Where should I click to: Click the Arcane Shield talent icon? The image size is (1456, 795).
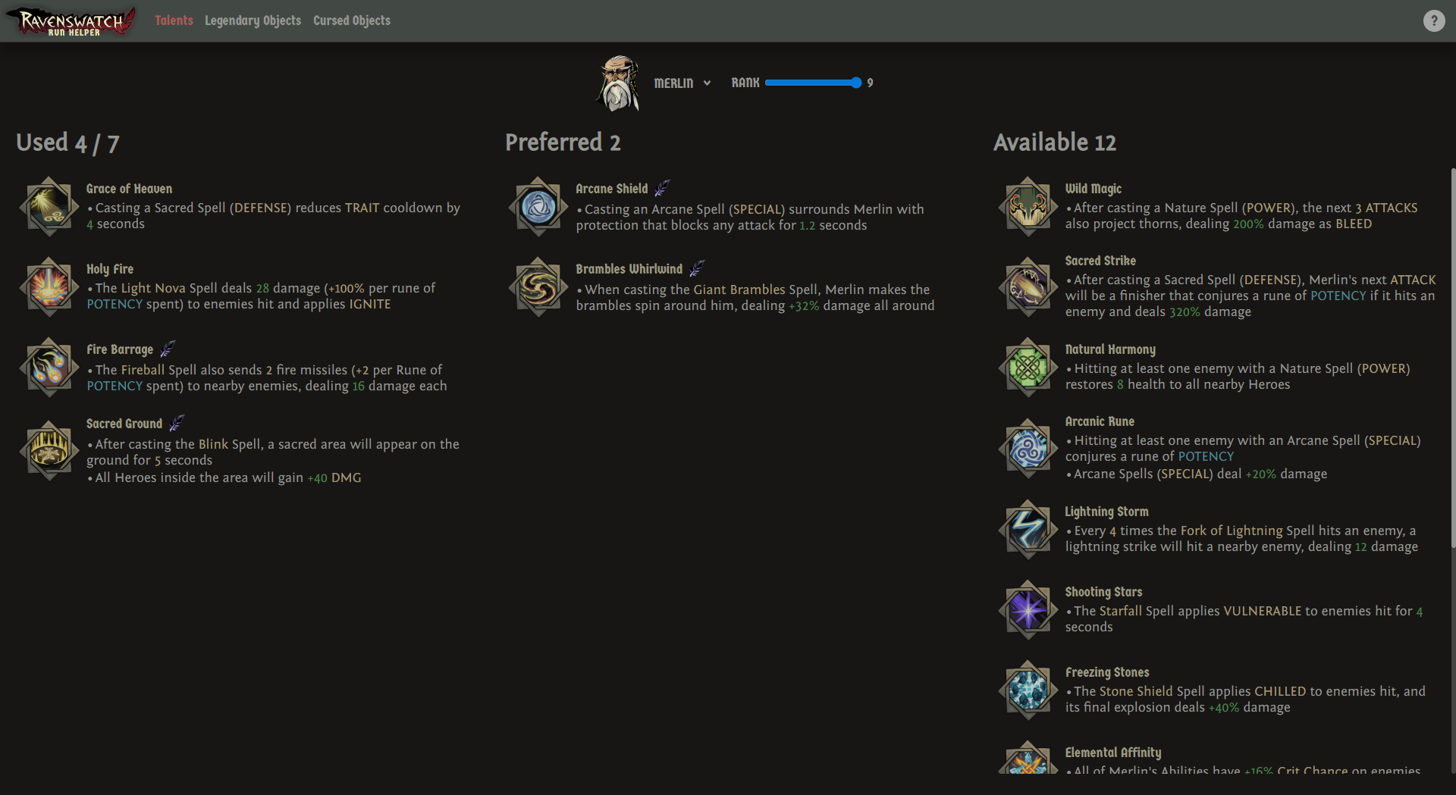[x=538, y=206]
